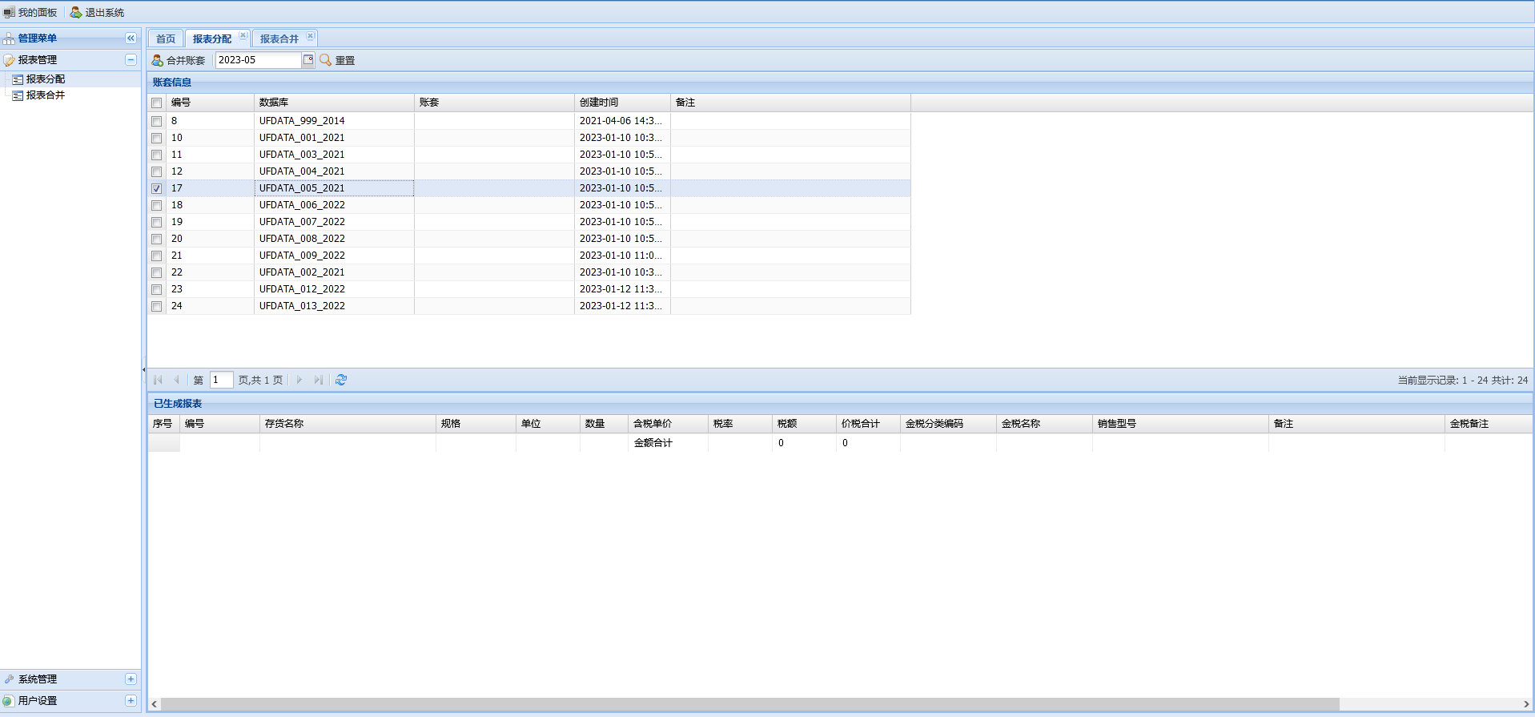
Task: Switch to the 首页 tab
Action: click(x=166, y=38)
